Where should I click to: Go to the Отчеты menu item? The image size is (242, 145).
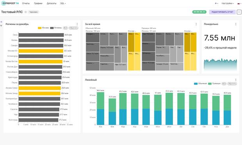tap(26, 3)
